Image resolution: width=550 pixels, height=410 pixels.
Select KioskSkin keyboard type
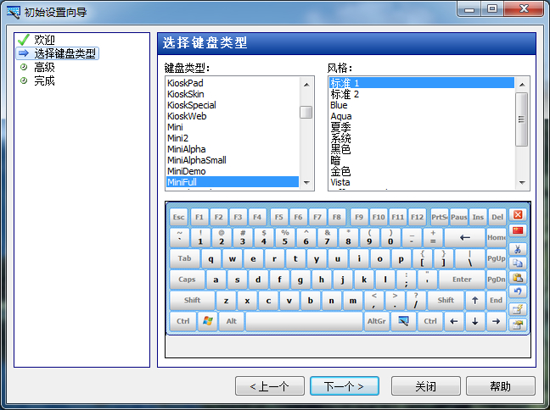coord(233,94)
